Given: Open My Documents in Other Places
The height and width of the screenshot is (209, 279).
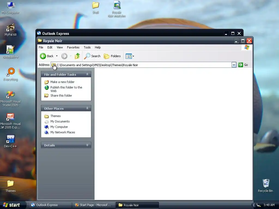Looking at the screenshot, I should tap(60, 122).
